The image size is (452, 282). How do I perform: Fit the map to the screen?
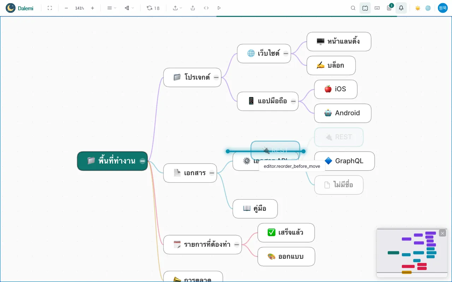pyautogui.click(x=50, y=8)
